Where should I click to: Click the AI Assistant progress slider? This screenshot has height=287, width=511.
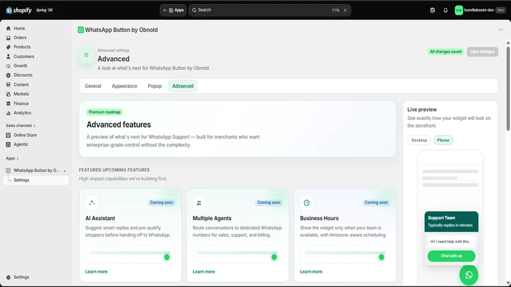pos(130,254)
